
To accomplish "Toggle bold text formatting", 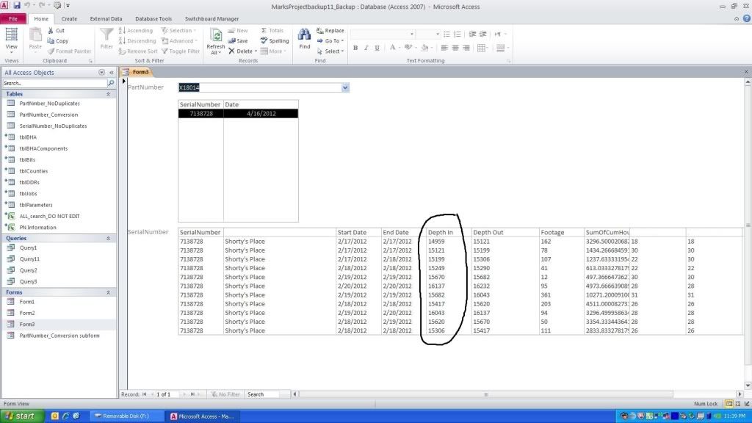I will (355, 48).
